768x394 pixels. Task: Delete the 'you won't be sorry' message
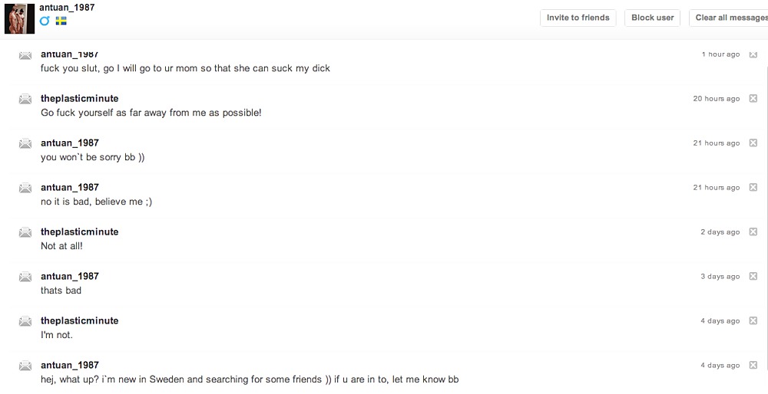(x=753, y=143)
